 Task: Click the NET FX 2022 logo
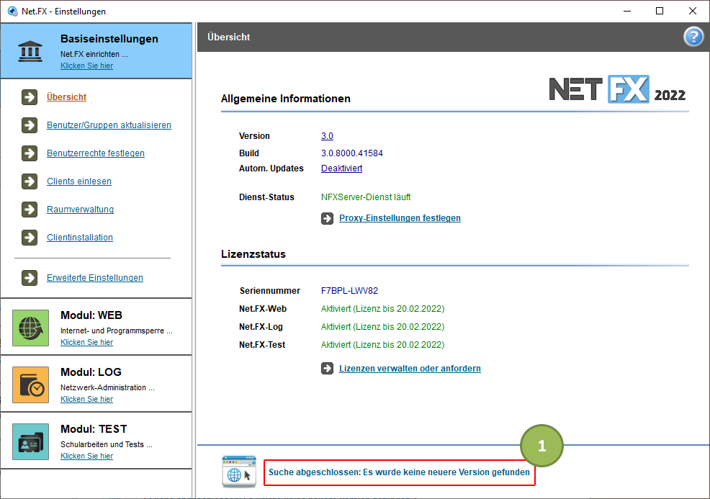click(617, 89)
